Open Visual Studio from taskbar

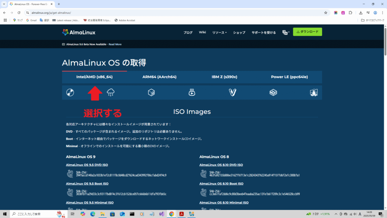pos(162,214)
